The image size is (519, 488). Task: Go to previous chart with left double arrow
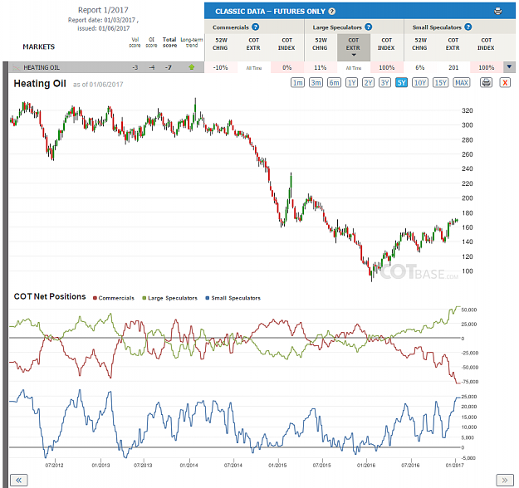coord(18,480)
